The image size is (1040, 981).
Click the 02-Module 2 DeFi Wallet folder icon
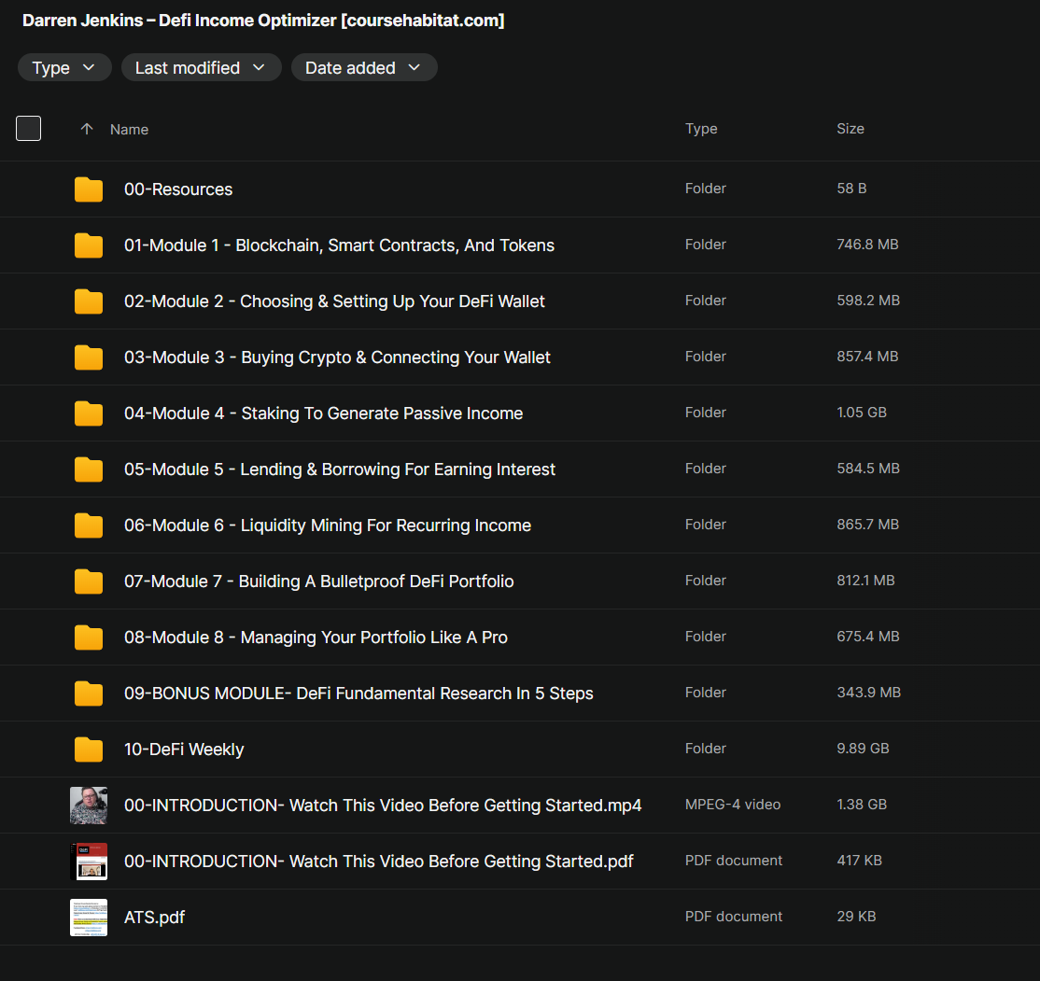(x=89, y=301)
